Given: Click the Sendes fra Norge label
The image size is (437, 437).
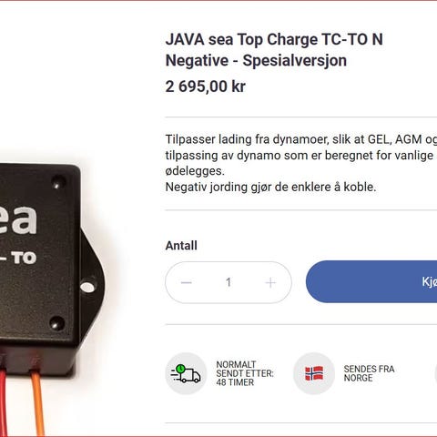Looking at the screenshot, I should 369,373.
